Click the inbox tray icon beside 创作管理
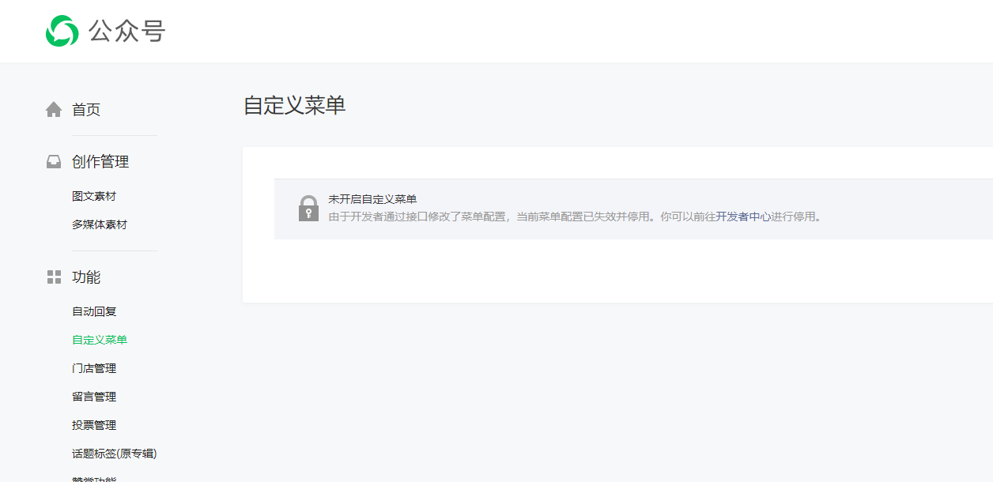Viewport: 993px width, 482px height. (54, 162)
